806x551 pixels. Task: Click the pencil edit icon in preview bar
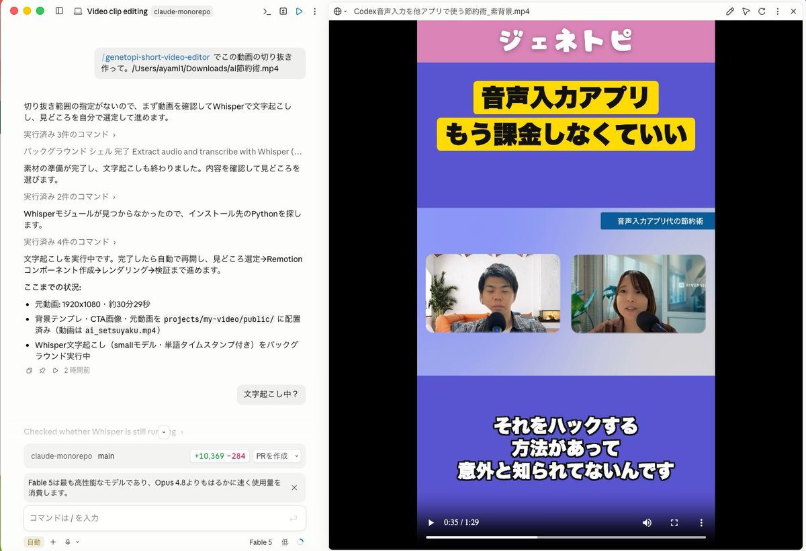[730, 11]
